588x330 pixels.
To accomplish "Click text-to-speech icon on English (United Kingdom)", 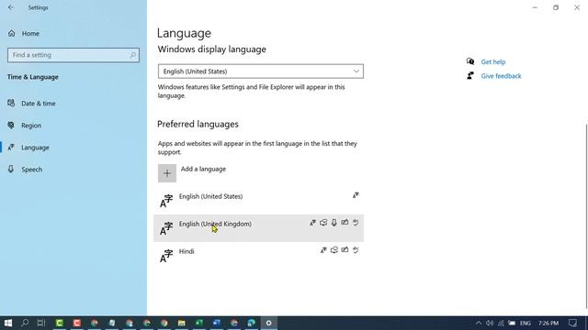I will pyautogui.click(x=323, y=223).
